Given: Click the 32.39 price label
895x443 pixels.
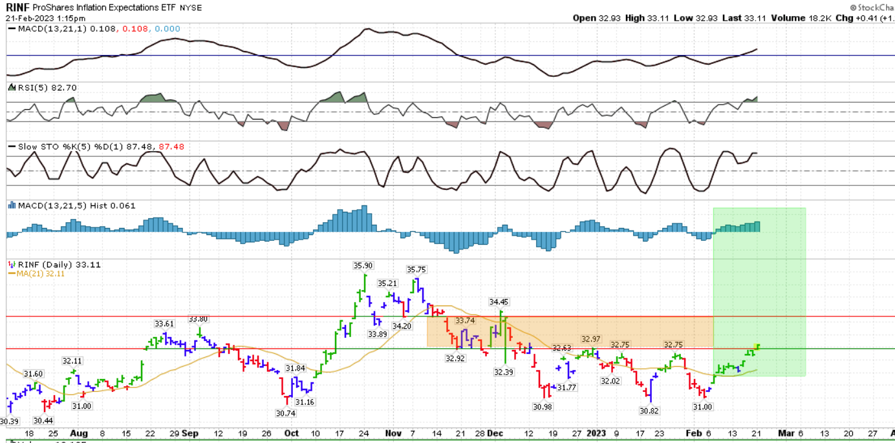Looking at the screenshot, I should tap(504, 372).
